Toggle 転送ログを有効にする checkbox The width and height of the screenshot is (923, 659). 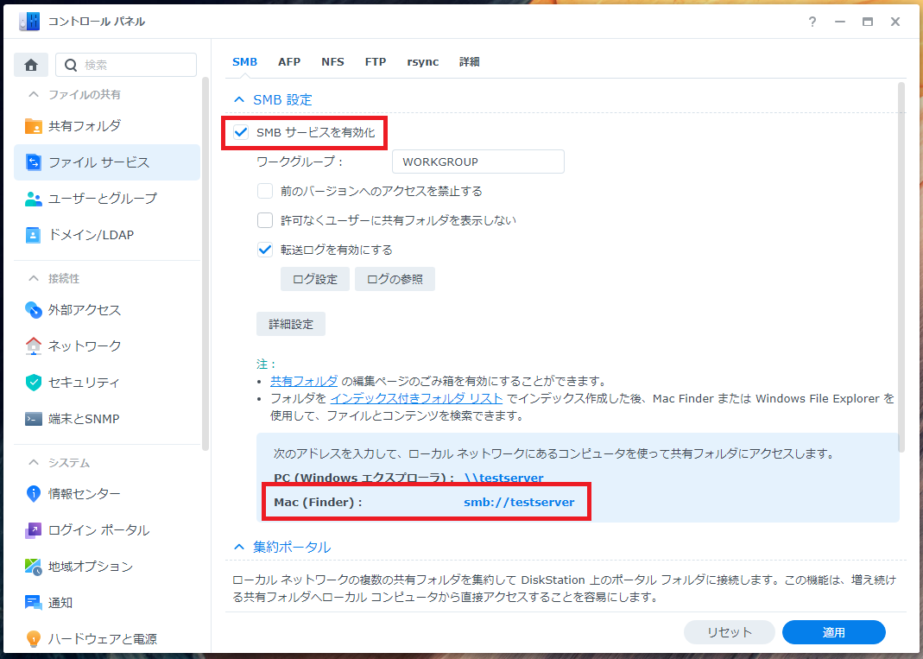pyautogui.click(x=265, y=250)
